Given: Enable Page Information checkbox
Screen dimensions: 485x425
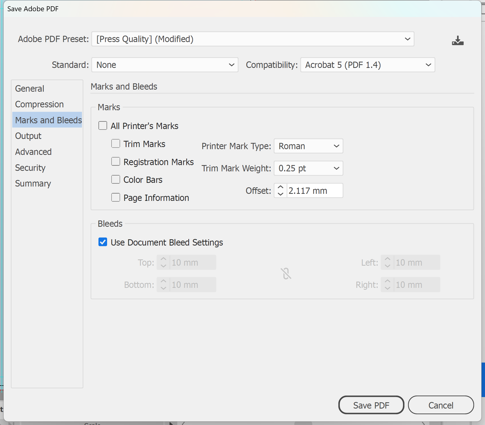Looking at the screenshot, I should [x=115, y=197].
